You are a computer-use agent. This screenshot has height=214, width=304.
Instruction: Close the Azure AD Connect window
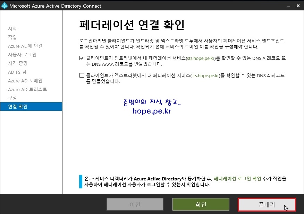click(298, 6)
